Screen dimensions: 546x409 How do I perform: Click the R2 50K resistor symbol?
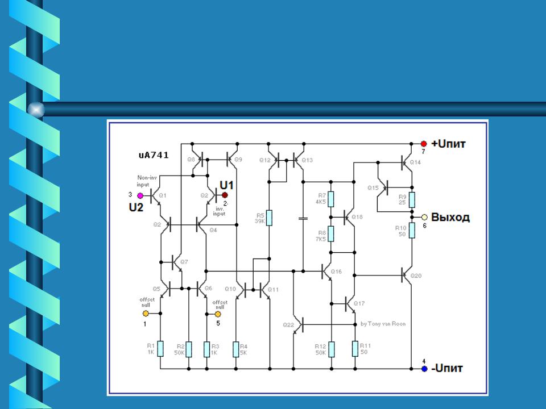pos(188,349)
